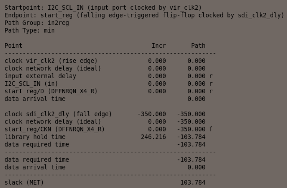Image resolution: width=287 pixels, height=188 pixels.
Task: Click the Point column header
Action: (x=13, y=46)
